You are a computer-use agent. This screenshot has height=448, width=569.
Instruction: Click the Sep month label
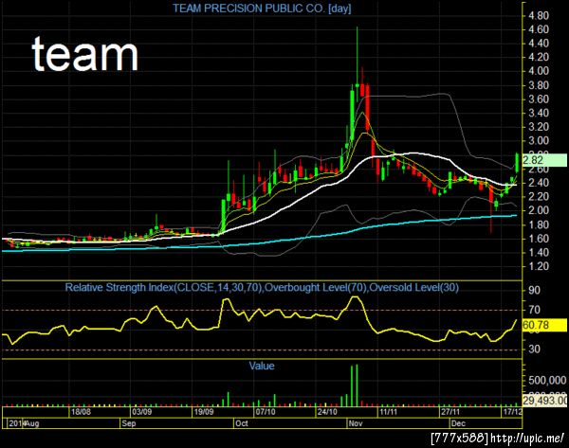[129, 423]
